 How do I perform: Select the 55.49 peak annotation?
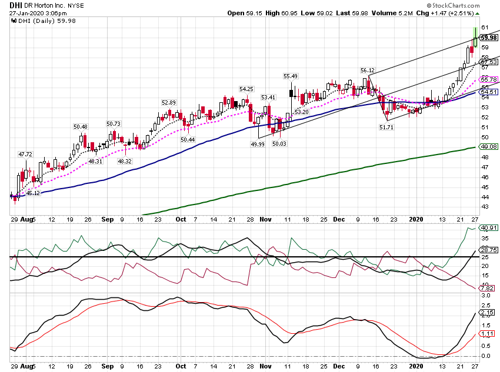coord(291,76)
